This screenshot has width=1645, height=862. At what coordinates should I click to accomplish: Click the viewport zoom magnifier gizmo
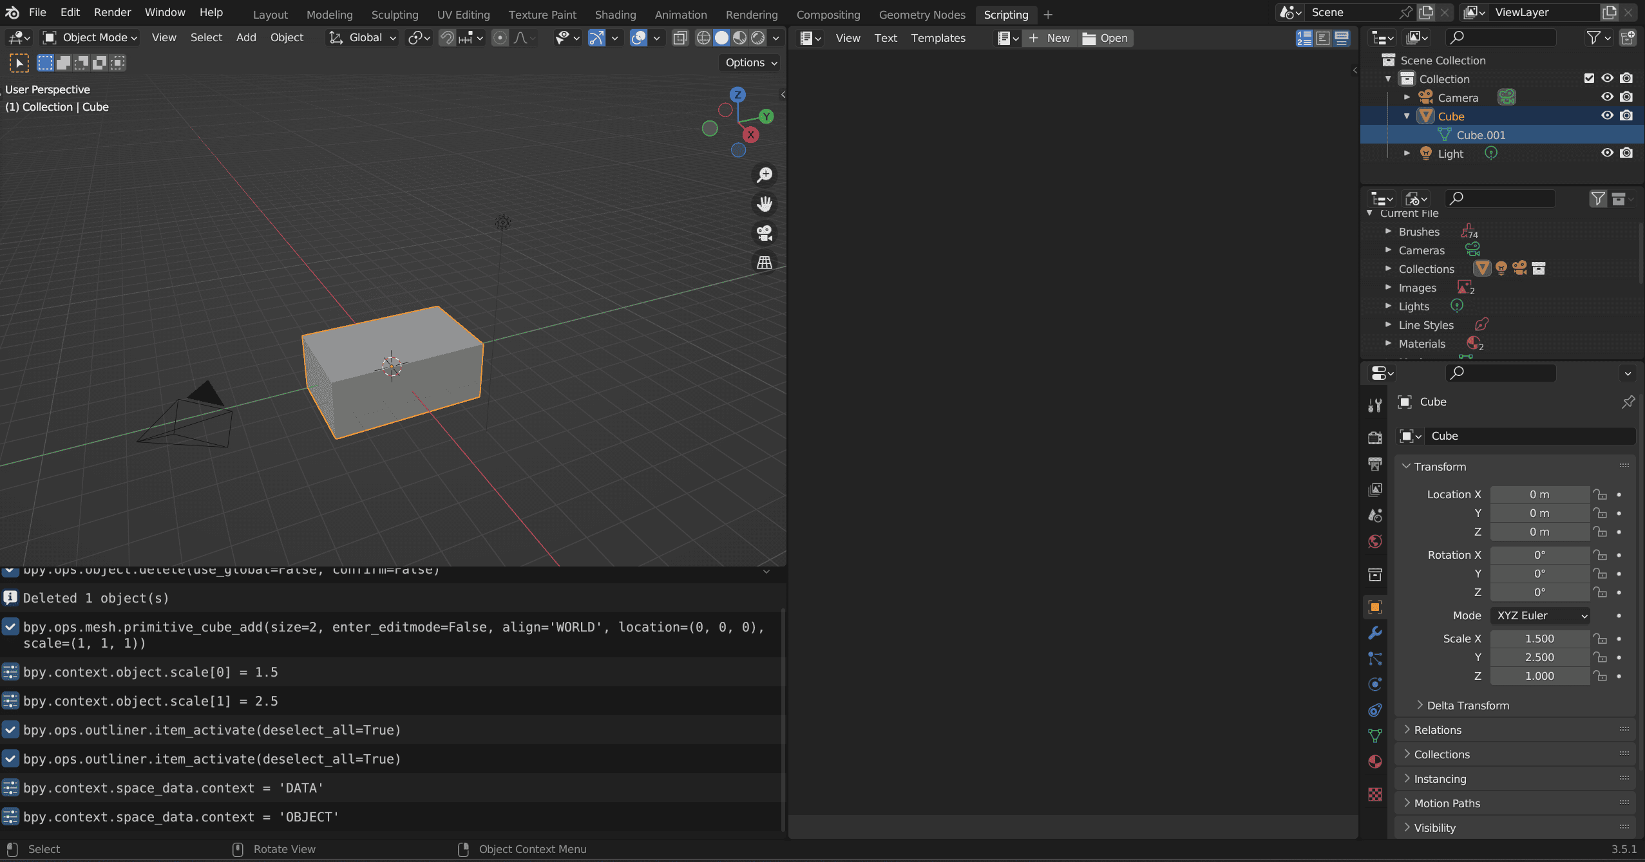(765, 174)
